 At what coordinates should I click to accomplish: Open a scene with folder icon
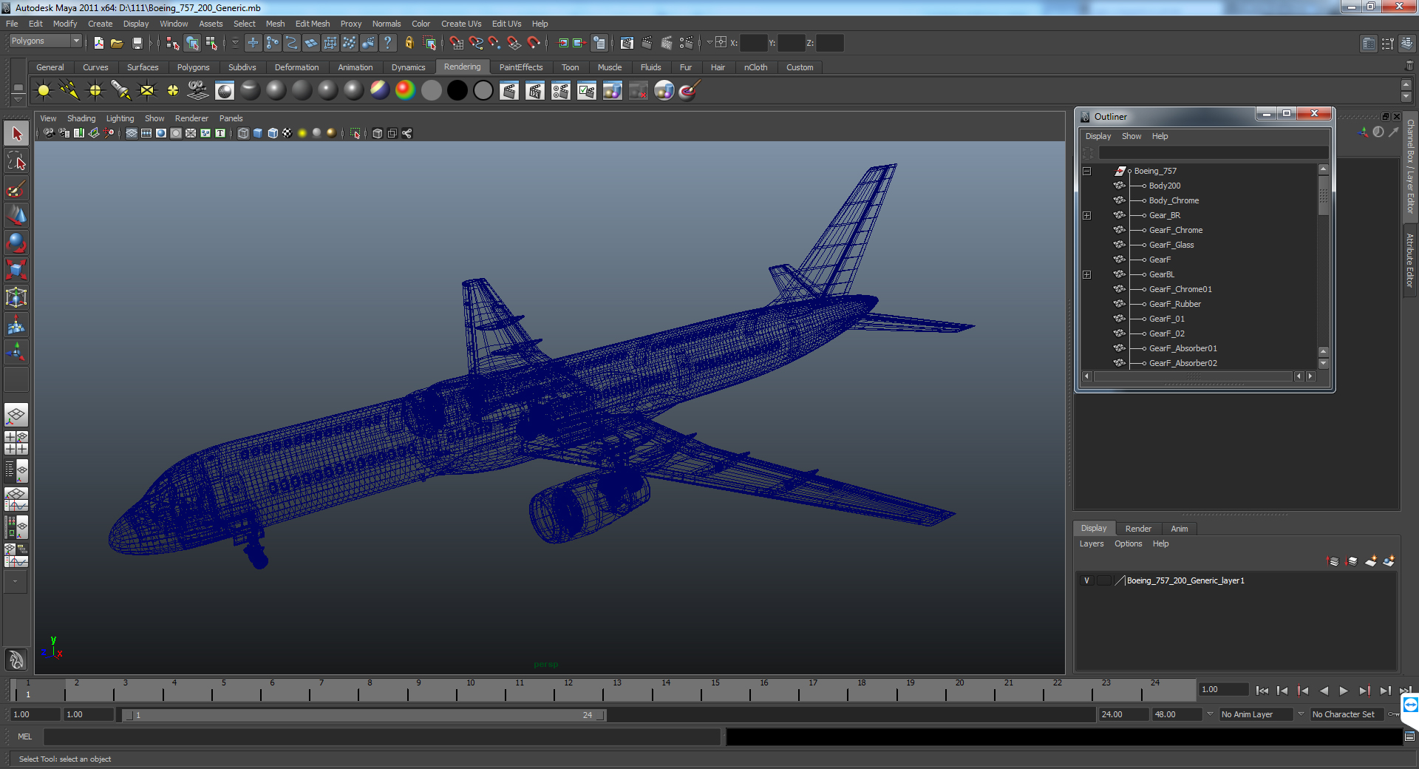pyautogui.click(x=117, y=43)
